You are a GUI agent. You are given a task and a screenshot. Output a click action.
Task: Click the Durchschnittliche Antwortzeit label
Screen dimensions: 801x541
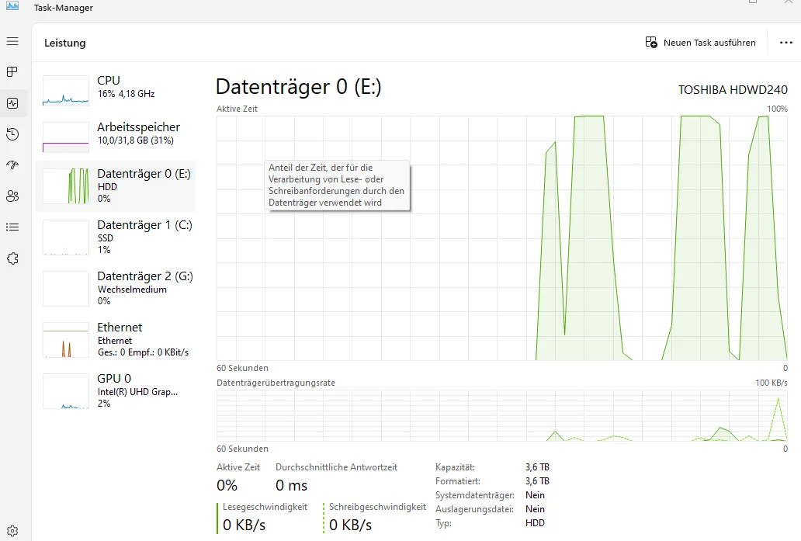click(x=336, y=467)
